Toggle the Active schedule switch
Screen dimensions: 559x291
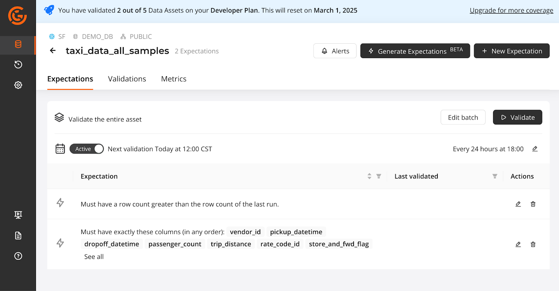tap(87, 149)
